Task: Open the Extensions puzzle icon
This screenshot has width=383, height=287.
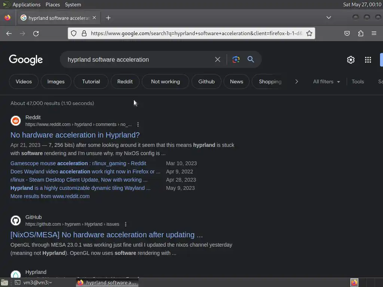Action: coord(361,33)
